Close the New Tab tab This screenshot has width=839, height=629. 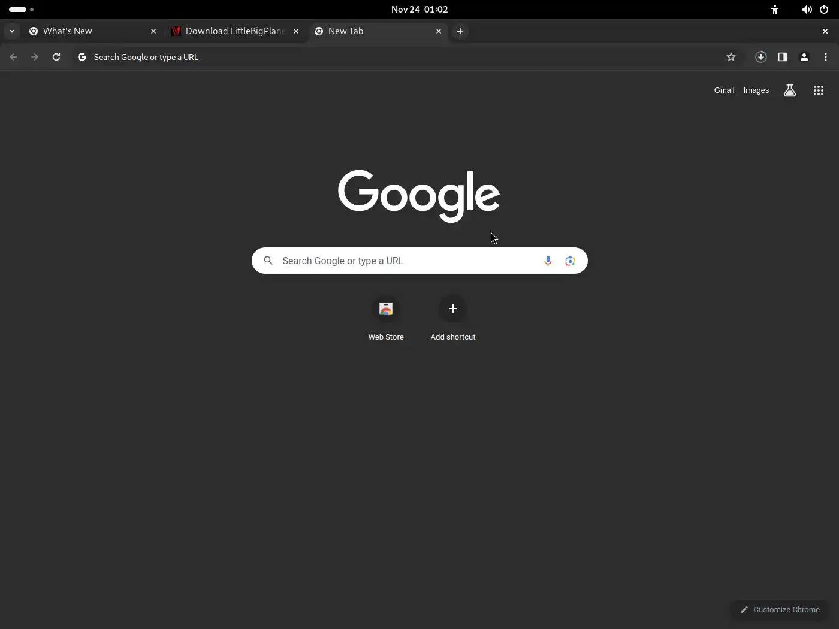439,31
